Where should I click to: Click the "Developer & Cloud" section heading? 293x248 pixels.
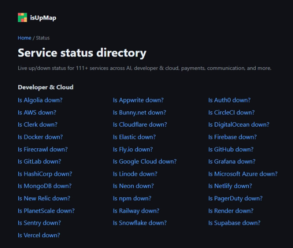pyautogui.click(x=45, y=87)
